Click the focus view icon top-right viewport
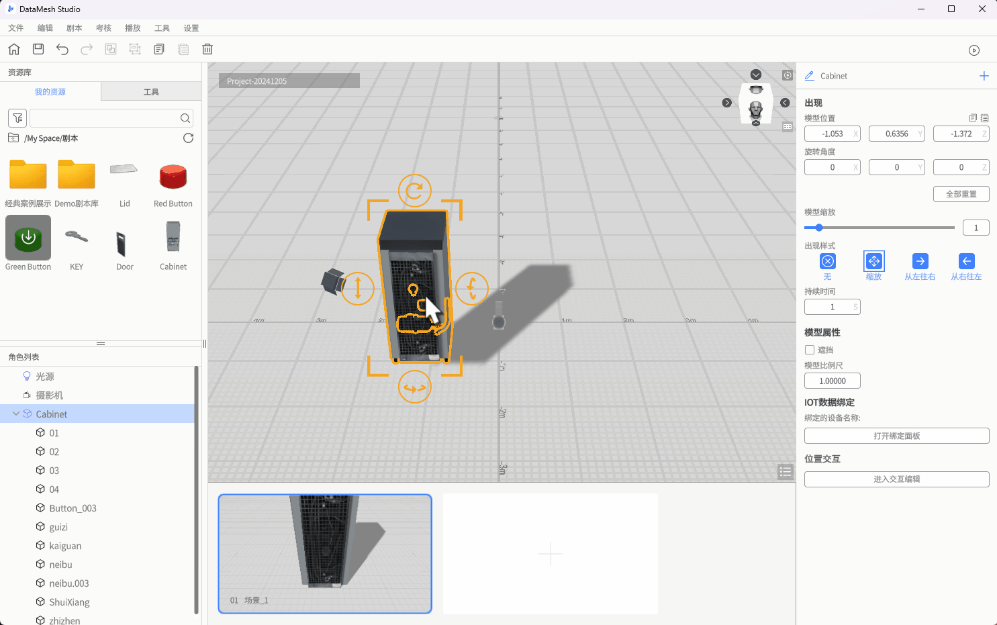 tap(788, 75)
